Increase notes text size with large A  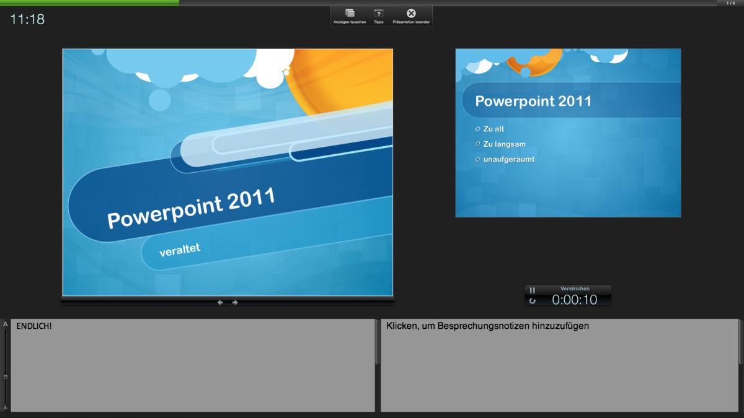click(6, 324)
